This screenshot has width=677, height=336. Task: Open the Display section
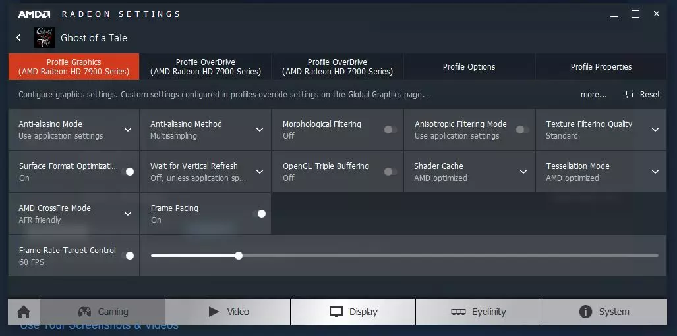(353, 312)
